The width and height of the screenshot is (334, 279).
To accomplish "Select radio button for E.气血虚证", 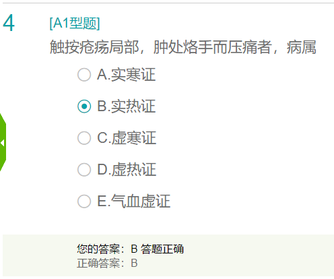I will 84,201.
